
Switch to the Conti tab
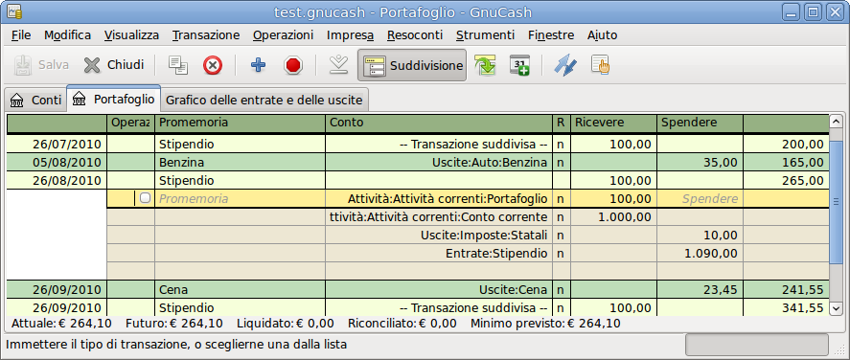(x=35, y=101)
